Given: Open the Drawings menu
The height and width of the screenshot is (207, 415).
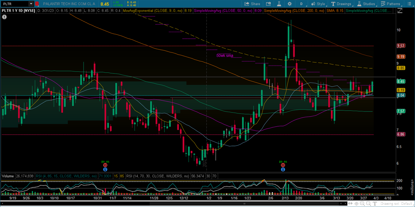Looking at the screenshot, I should pos(341,4).
